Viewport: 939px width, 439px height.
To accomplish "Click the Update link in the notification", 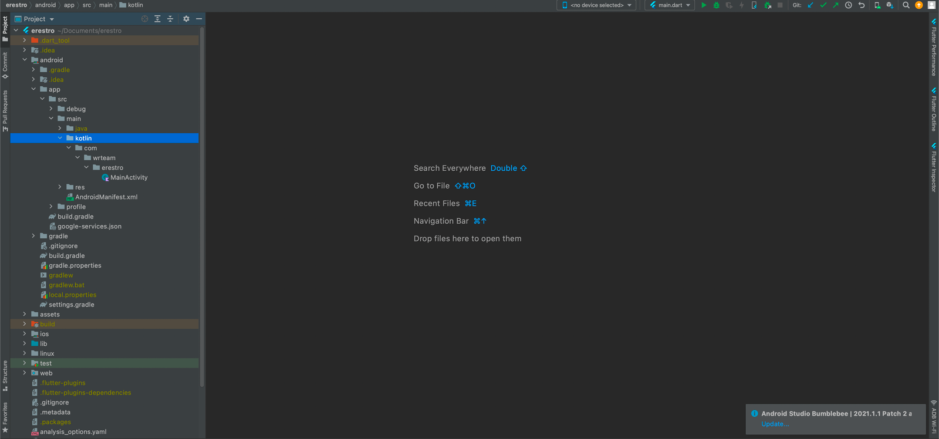I will tap(775, 424).
